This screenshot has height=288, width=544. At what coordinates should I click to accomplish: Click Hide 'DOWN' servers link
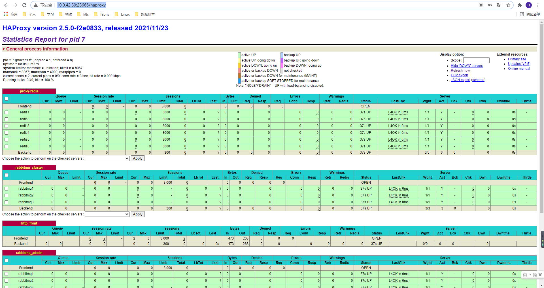(x=467, y=66)
